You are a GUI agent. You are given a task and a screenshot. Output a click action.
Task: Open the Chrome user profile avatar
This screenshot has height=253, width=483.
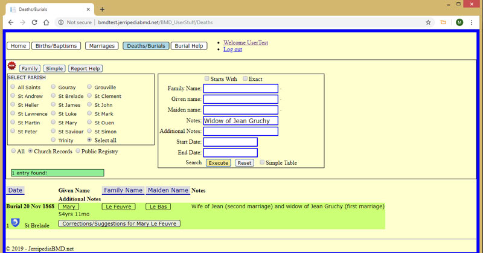click(459, 22)
